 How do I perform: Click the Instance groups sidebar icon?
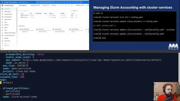(x=2, y=12)
